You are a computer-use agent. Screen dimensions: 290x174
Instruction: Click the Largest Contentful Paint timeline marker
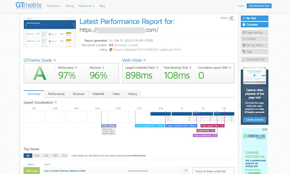pyautogui.click(x=181, y=126)
